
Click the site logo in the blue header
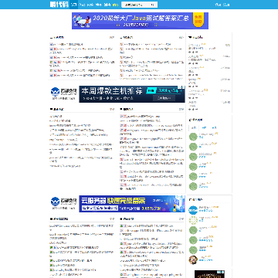(x=59, y=5)
